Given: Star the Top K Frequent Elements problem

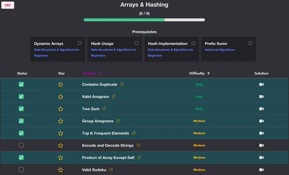Looking at the screenshot, I should [60, 133].
